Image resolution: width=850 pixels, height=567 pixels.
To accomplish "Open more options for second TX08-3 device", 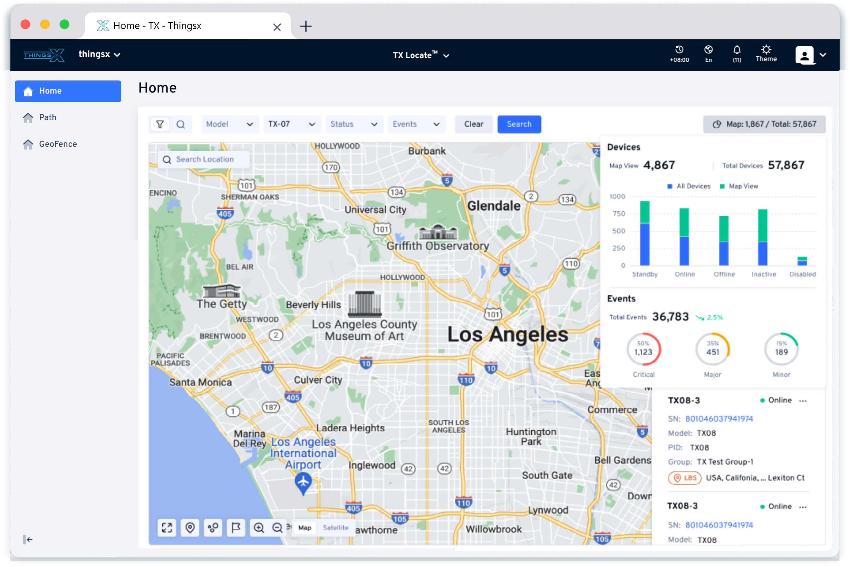I will tap(803, 507).
